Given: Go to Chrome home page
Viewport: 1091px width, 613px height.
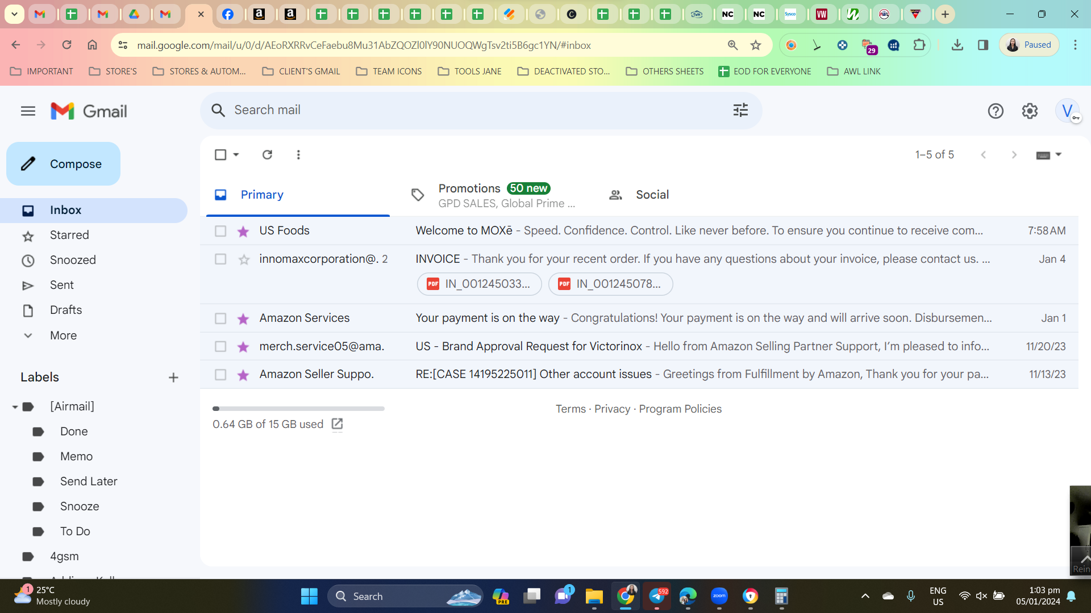Looking at the screenshot, I should point(92,45).
